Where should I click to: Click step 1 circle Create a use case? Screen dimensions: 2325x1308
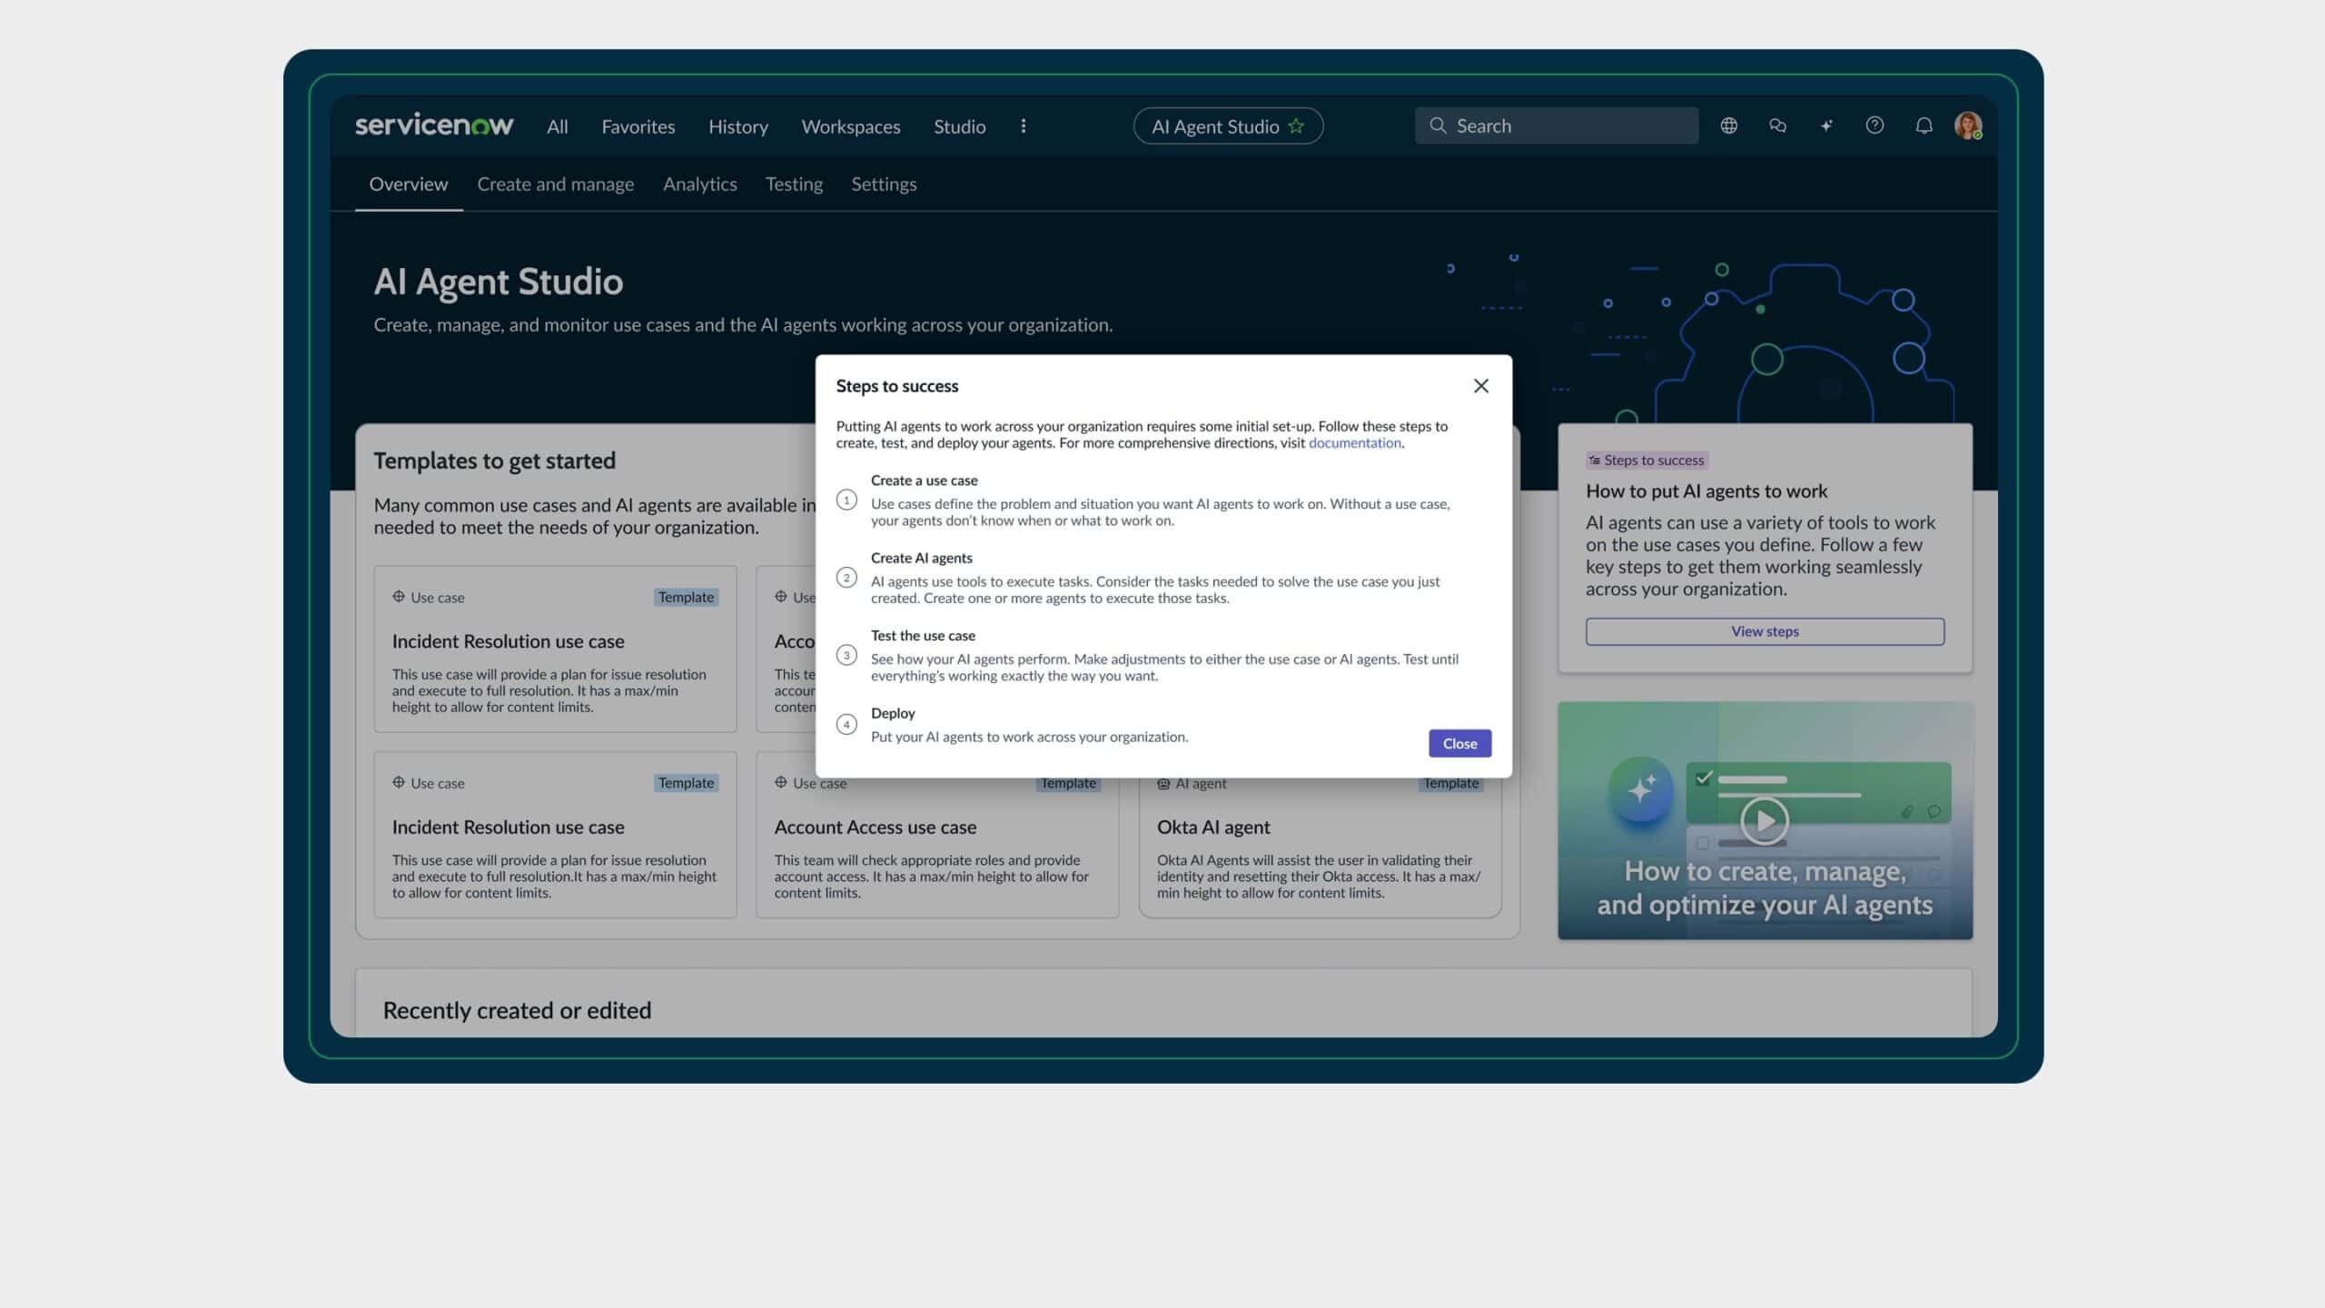point(846,500)
